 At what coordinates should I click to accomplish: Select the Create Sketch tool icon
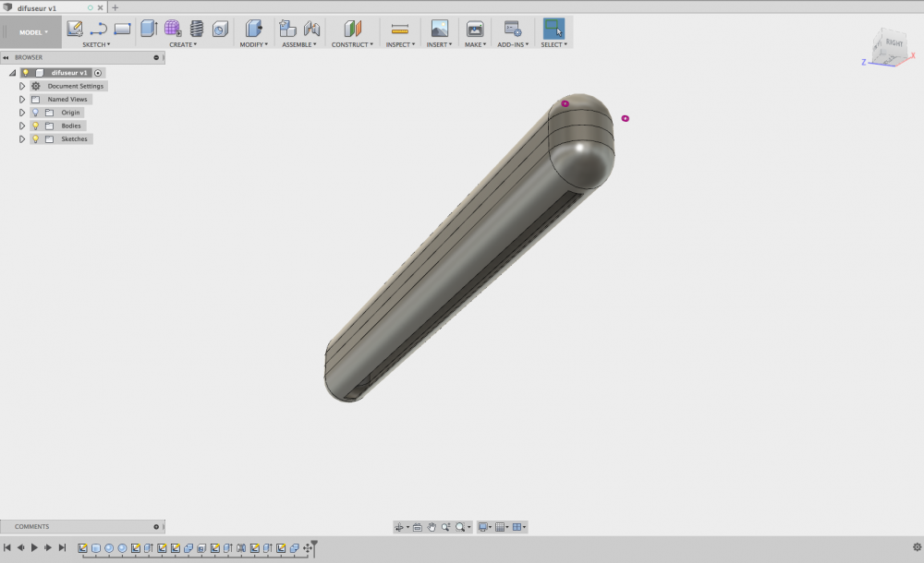tap(75, 29)
